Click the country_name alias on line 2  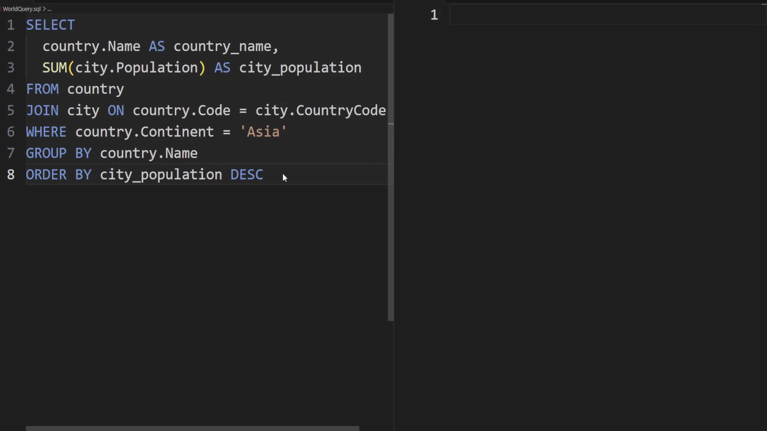222,46
